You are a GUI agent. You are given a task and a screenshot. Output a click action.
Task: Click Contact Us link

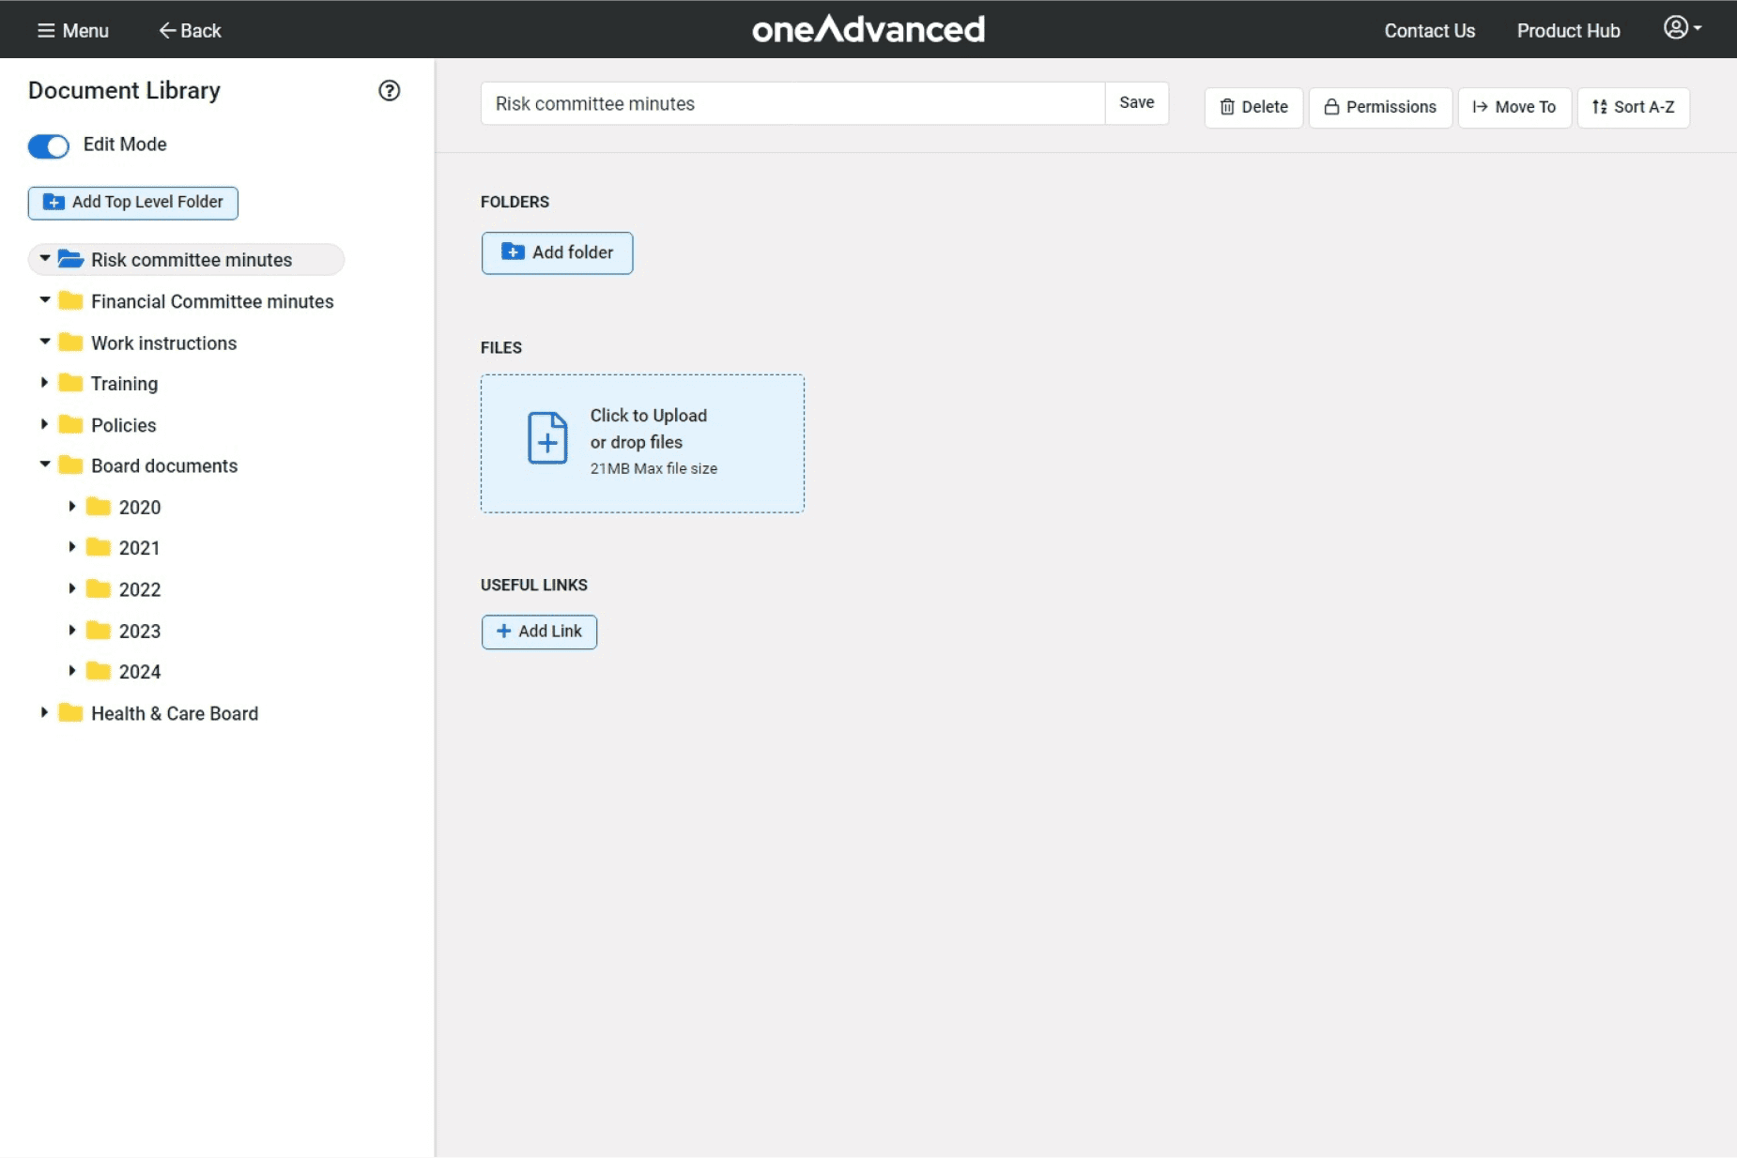[x=1429, y=31]
